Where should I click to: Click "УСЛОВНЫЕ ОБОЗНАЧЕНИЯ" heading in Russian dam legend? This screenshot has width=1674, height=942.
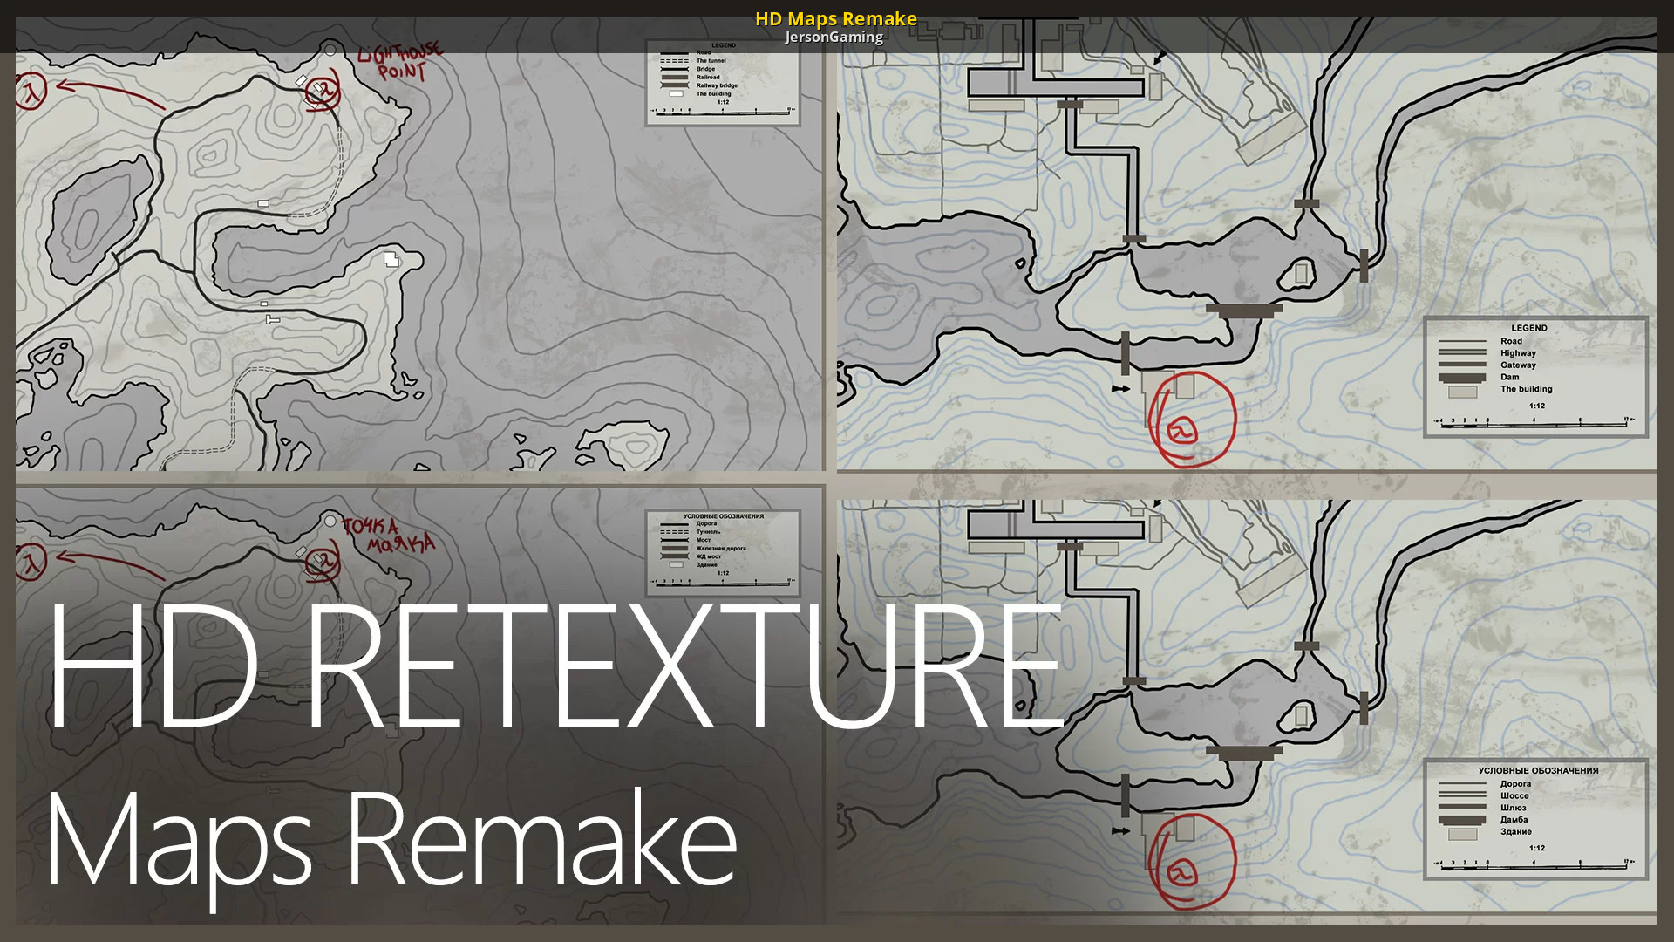pyautogui.click(x=1538, y=771)
